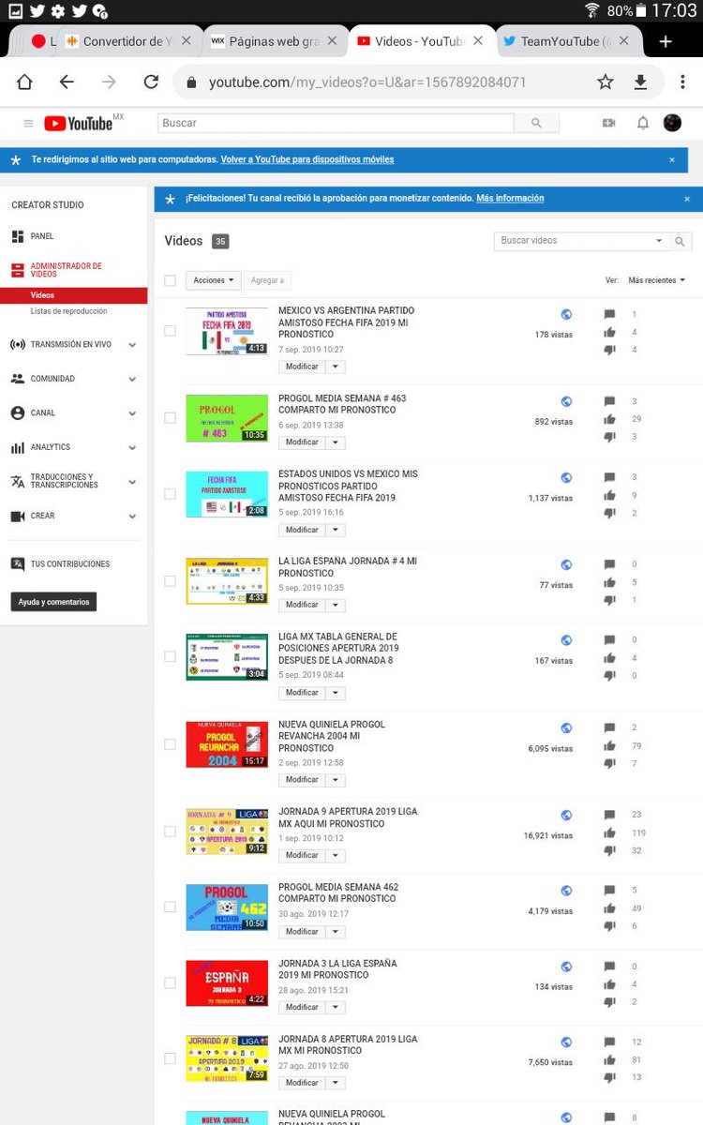Dismiss the desktop site redirect banner
Image resolution: width=703 pixels, height=1125 pixels.
pyautogui.click(x=672, y=160)
